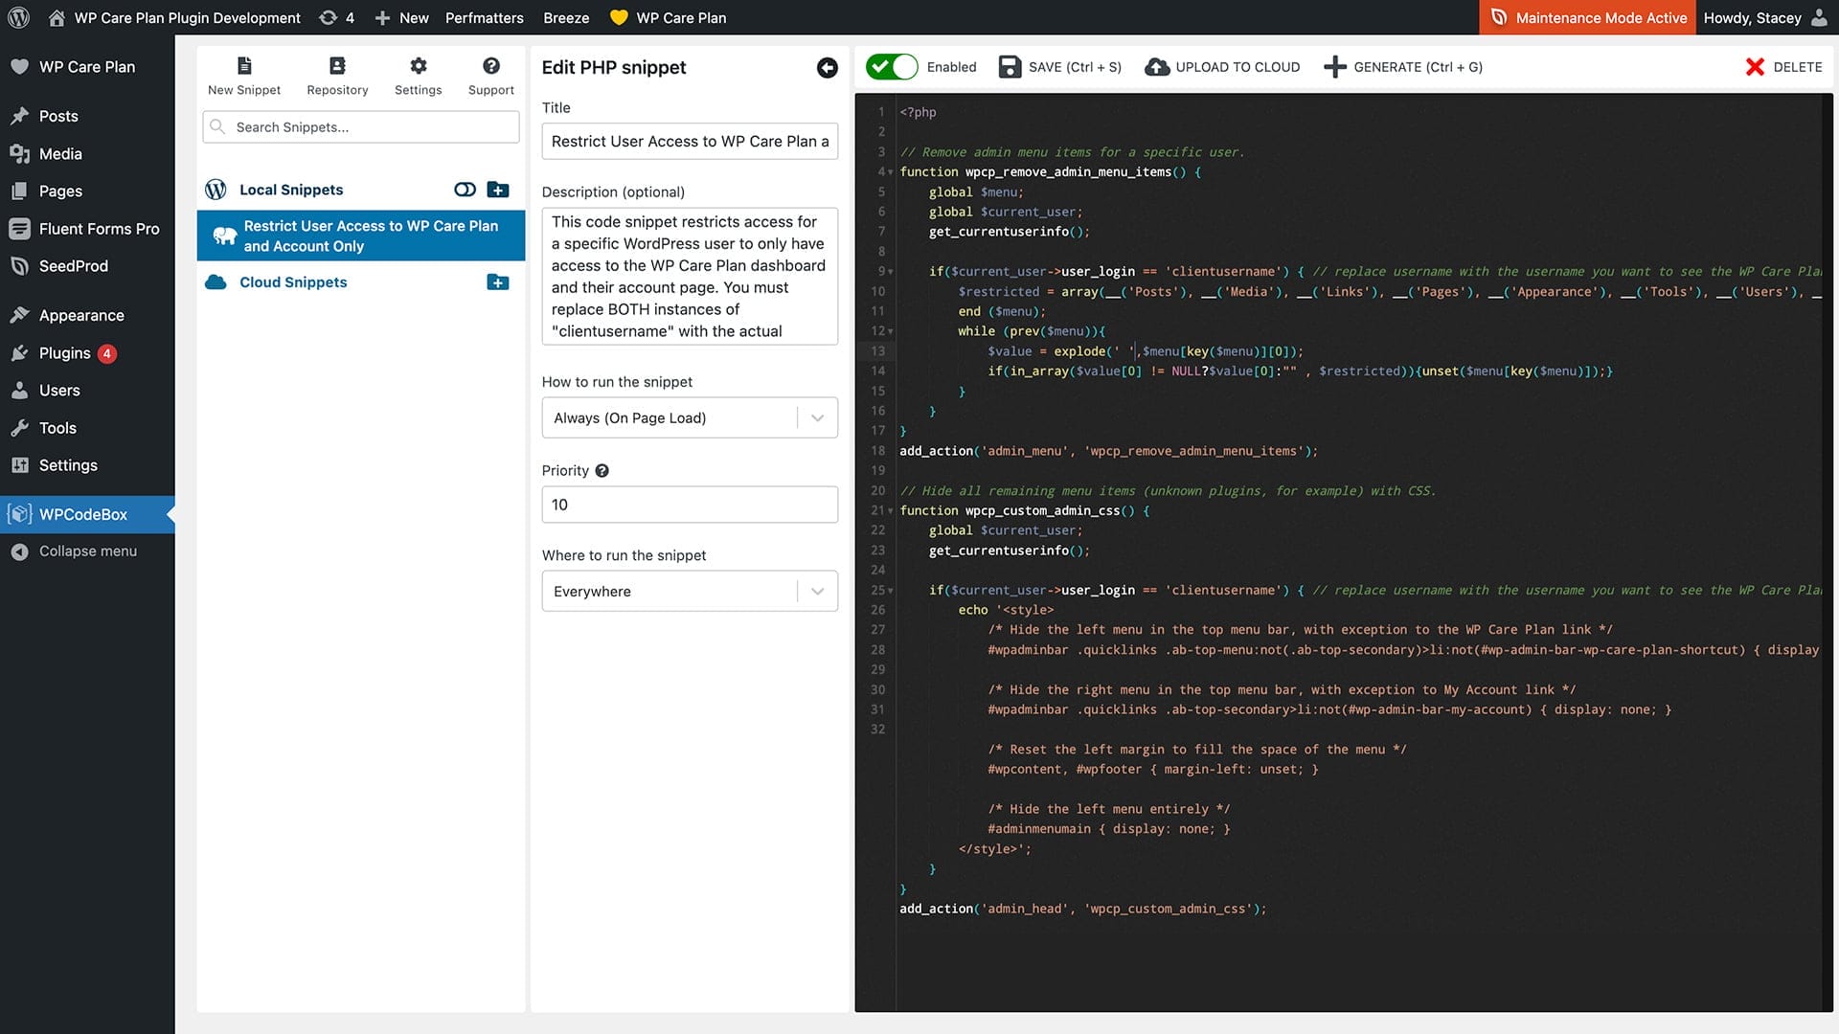Open the How to run the snippet dropdown
Viewport: 1839px width, 1034px height.
click(x=690, y=418)
